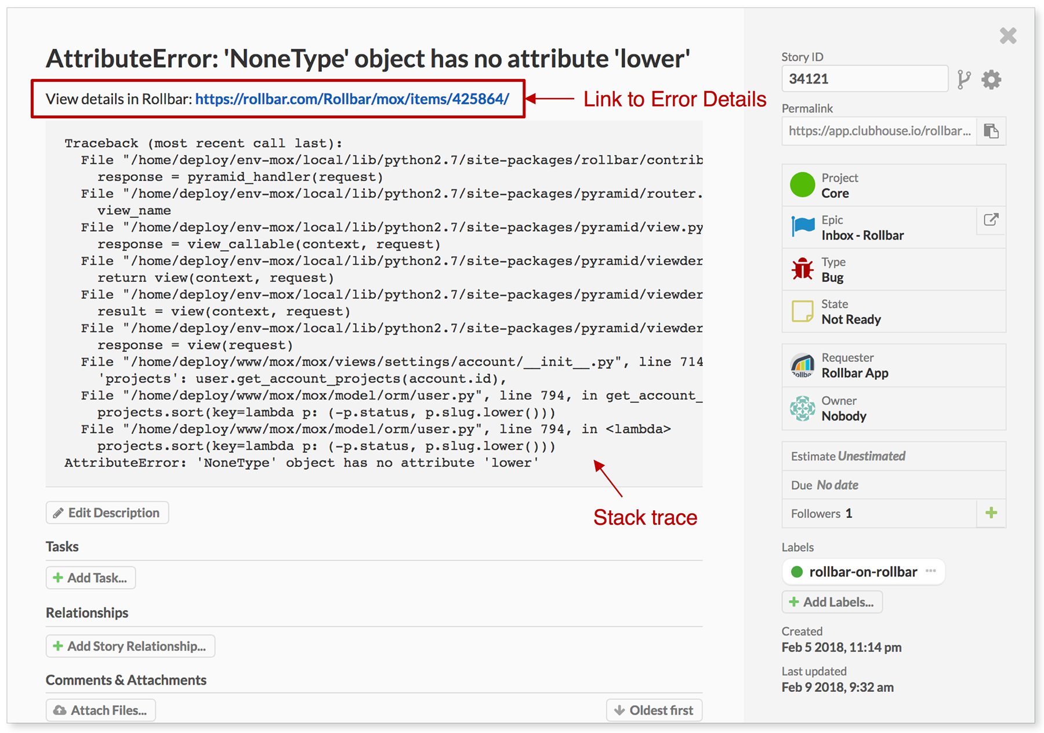Click the blue Epic flag icon
1044x733 pixels.
pos(803,226)
